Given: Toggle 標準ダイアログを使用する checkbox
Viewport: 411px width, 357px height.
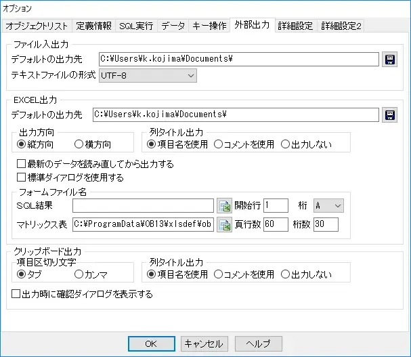Looking at the screenshot, I should (x=22, y=177).
